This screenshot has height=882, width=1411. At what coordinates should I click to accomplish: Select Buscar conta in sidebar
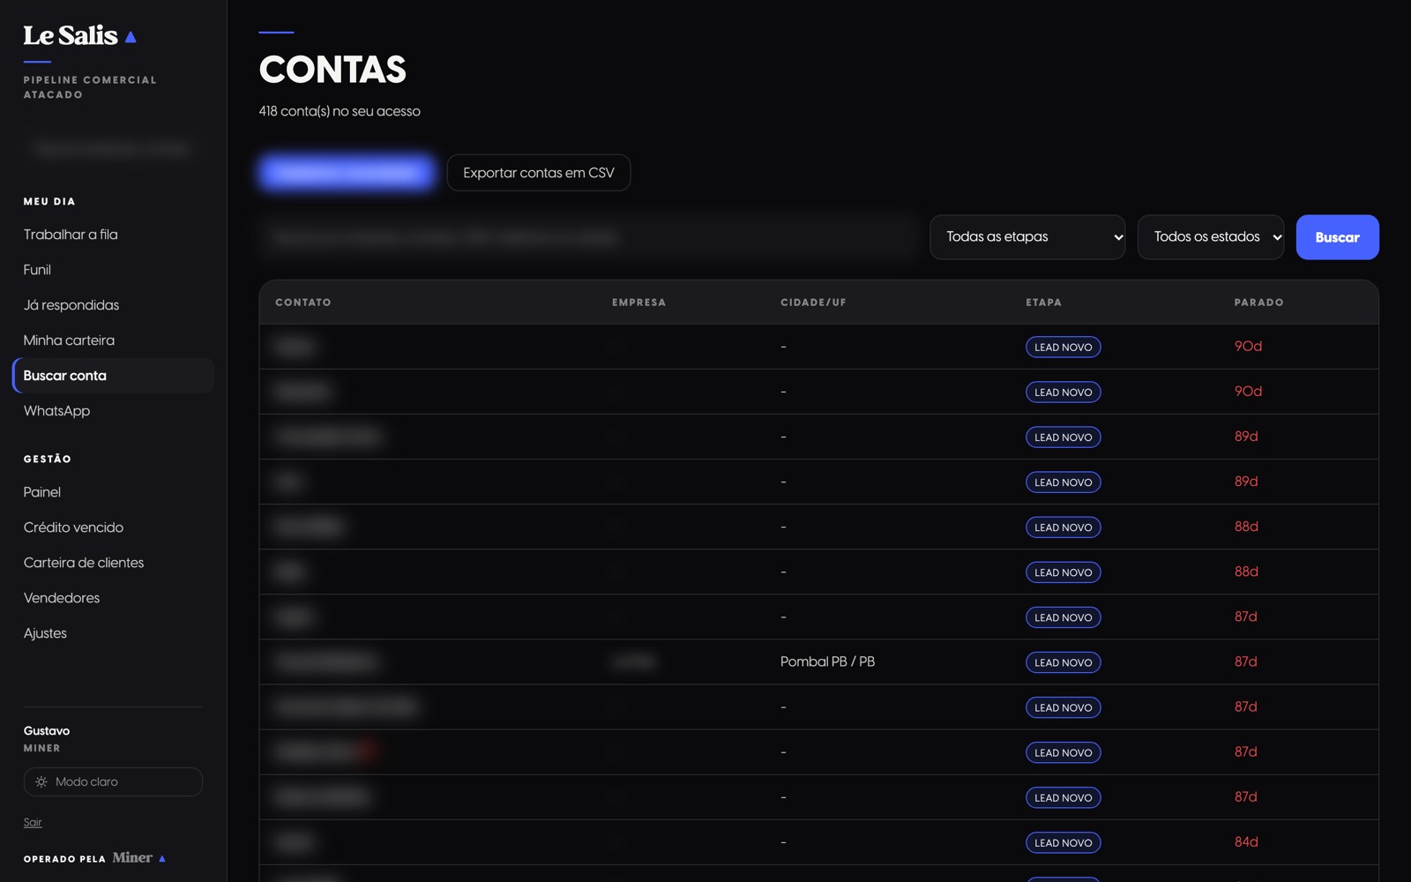[113, 376]
